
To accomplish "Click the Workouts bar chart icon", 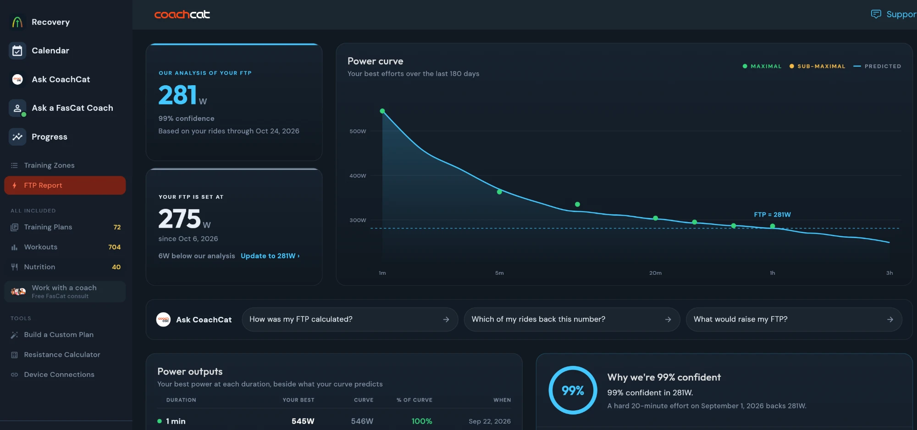I will coord(14,247).
